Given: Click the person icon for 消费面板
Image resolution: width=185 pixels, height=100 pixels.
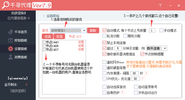Looking at the screenshot, I should pos(11,57).
